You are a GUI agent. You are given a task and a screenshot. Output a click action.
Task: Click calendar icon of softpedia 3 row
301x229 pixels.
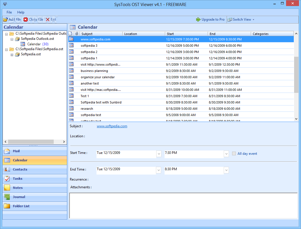[x=71, y=45]
